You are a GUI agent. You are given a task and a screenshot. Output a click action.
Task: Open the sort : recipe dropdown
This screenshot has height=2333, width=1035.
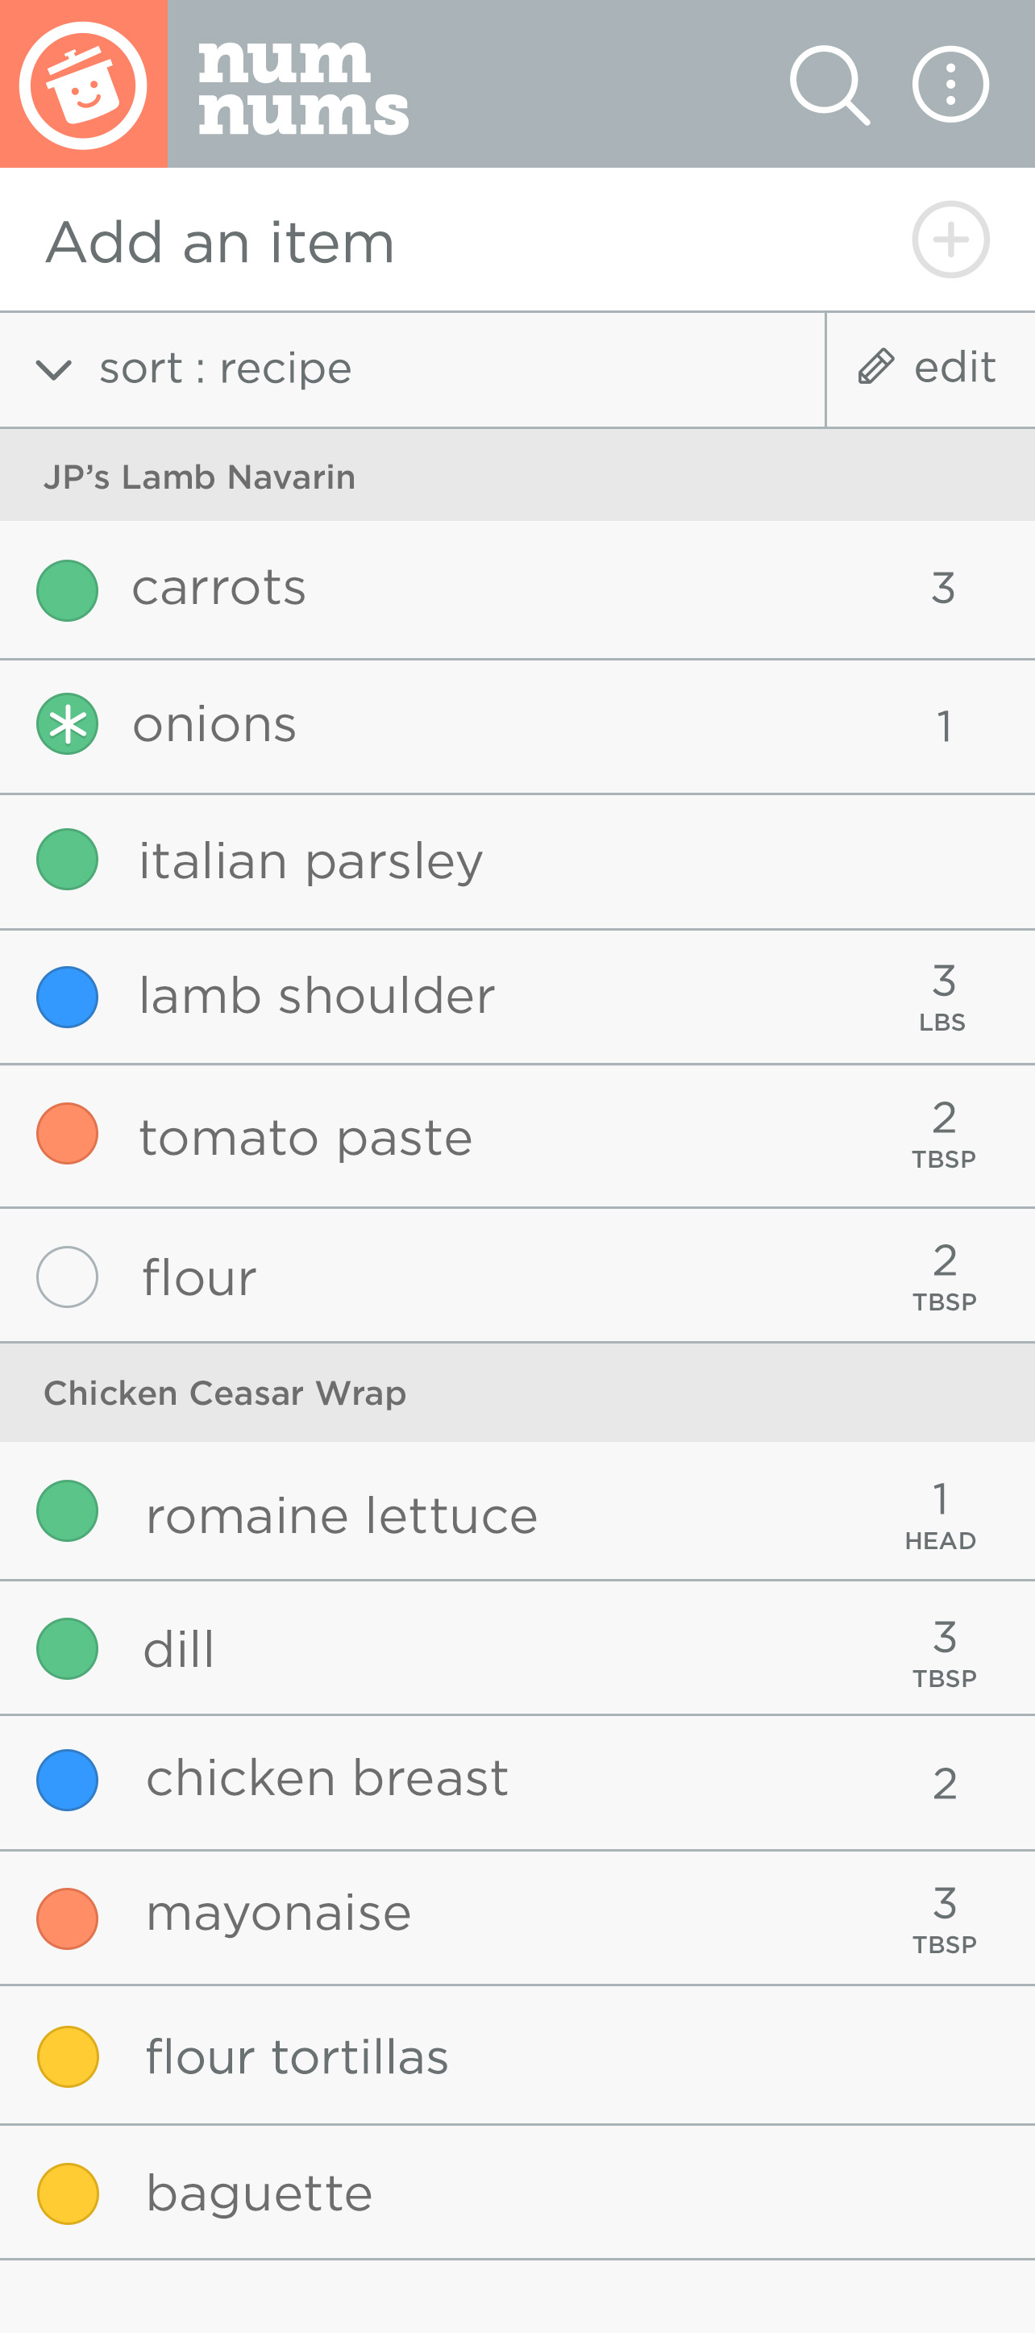click(x=226, y=369)
